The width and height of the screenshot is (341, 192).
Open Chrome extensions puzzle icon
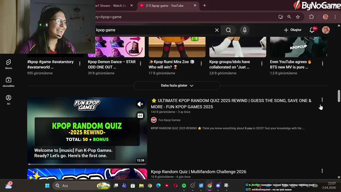pyautogui.click(x=311, y=17)
